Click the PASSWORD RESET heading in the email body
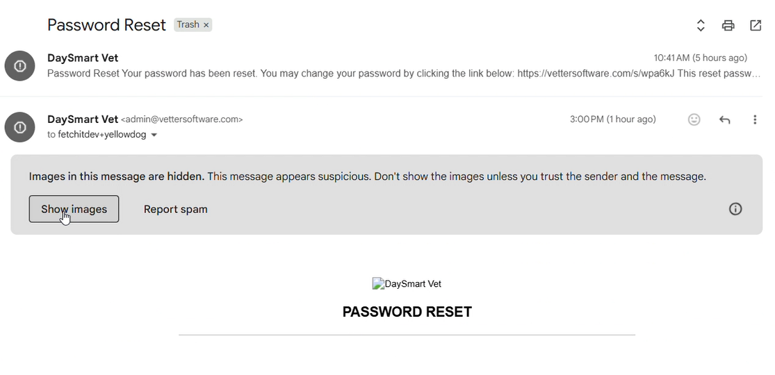The height and width of the screenshot is (375, 775). point(407,312)
